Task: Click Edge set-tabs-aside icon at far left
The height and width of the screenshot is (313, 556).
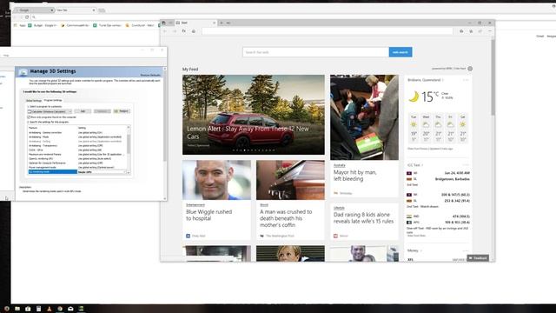Action: tap(164, 23)
